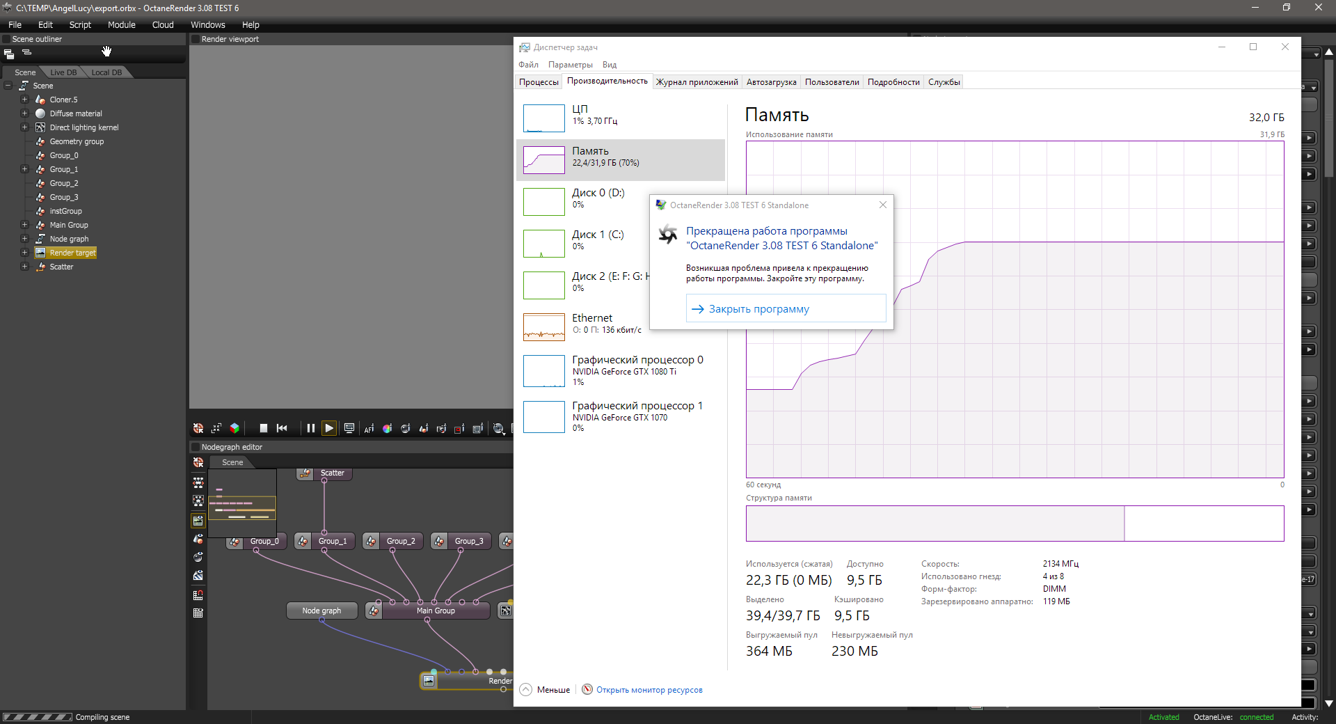
Task: Click the recenter view icon in render toolbar
Action: (198, 428)
